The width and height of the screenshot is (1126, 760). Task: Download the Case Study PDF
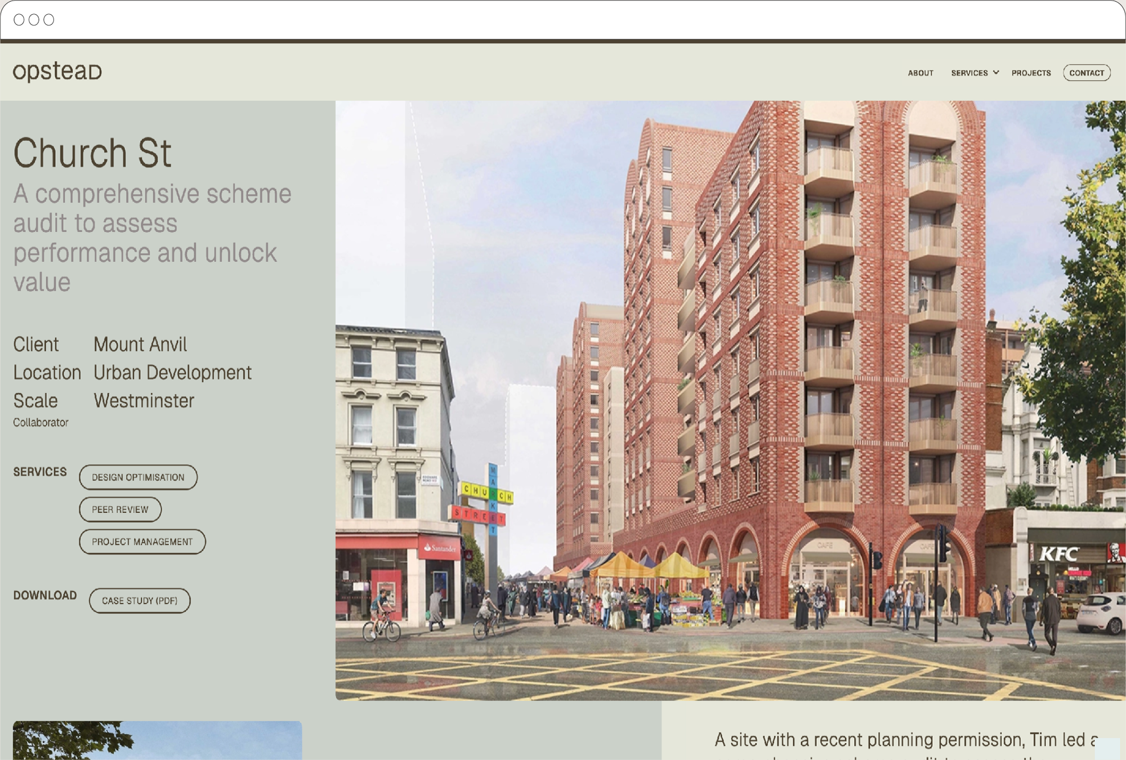click(x=140, y=601)
